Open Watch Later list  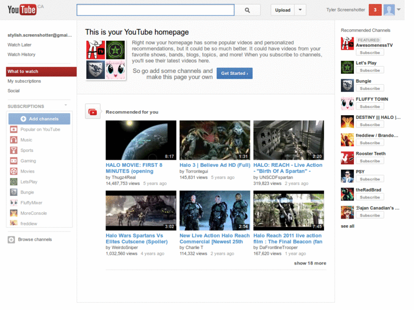tap(20, 45)
